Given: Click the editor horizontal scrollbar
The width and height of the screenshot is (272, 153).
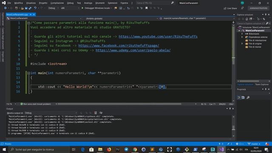Looking at the screenshot, I should 119,104.
